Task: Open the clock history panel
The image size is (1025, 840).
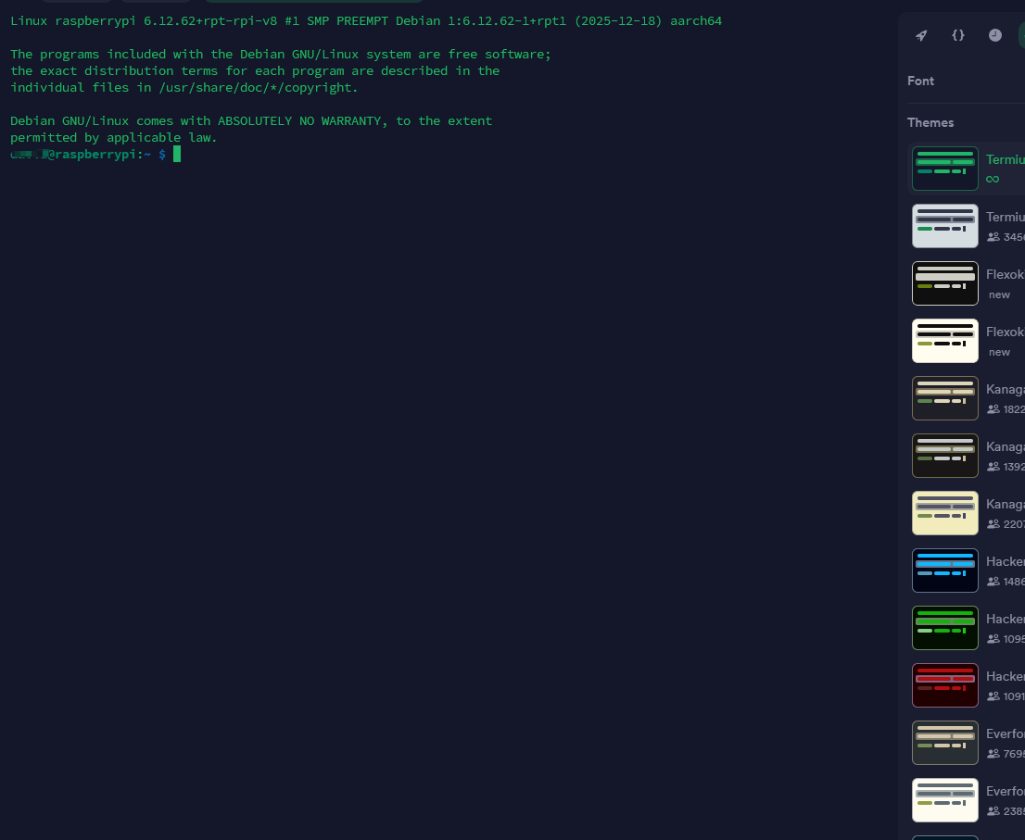Action: coord(994,35)
